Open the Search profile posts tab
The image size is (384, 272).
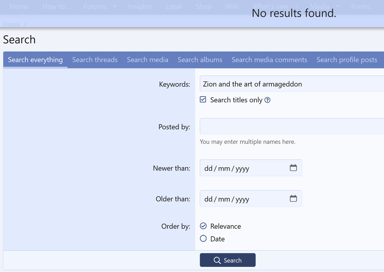click(346, 60)
